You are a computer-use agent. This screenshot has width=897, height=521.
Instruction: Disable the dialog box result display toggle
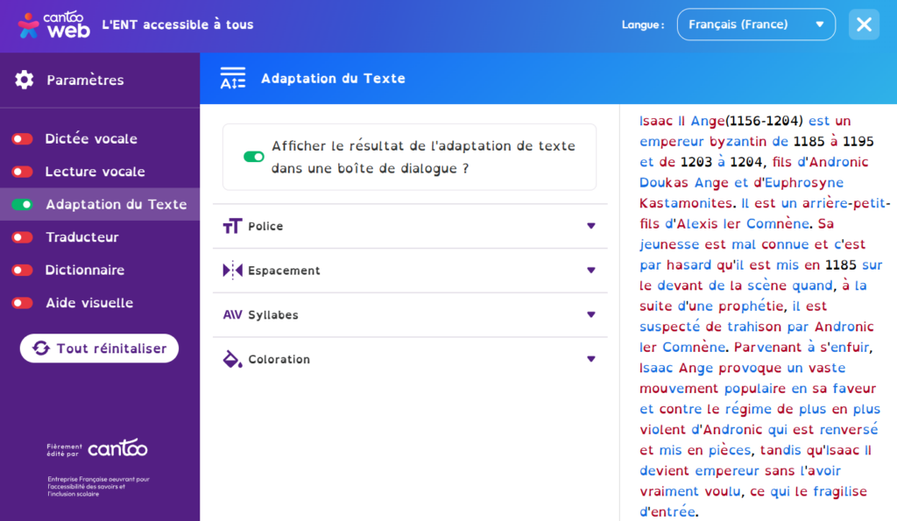(254, 157)
